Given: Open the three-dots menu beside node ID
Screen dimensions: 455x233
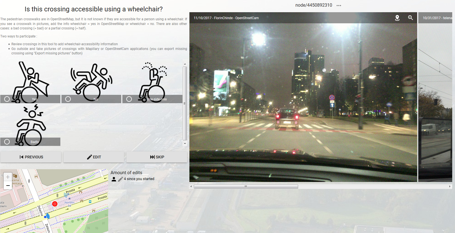Looking at the screenshot, I should (x=338, y=6).
